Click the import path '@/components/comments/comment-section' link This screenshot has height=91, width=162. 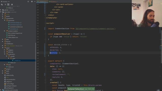coord(95,29)
